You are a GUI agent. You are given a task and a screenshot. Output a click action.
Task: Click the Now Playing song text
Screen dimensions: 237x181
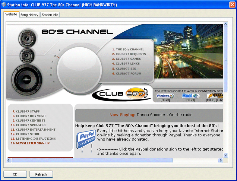pos(164,115)
